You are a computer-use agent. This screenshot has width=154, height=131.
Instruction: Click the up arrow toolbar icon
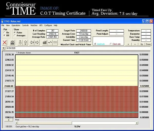25,42
